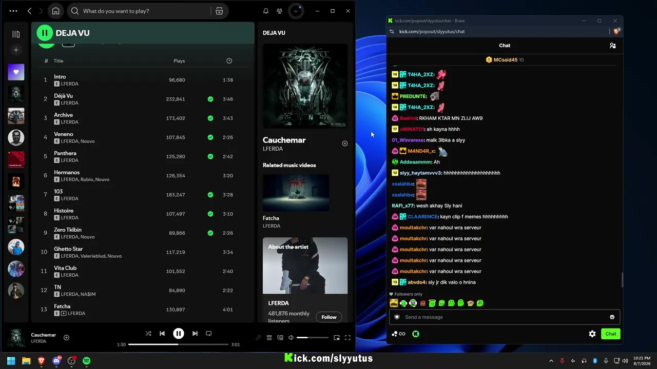Toggle saved checkmark for Veneno track

(x=210, y=137)
